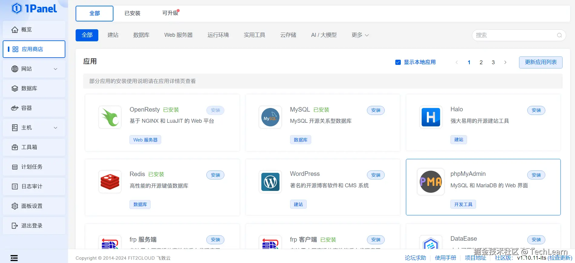
Task: Filter apps by 数据库 category
Action: [x=141, y=35]
